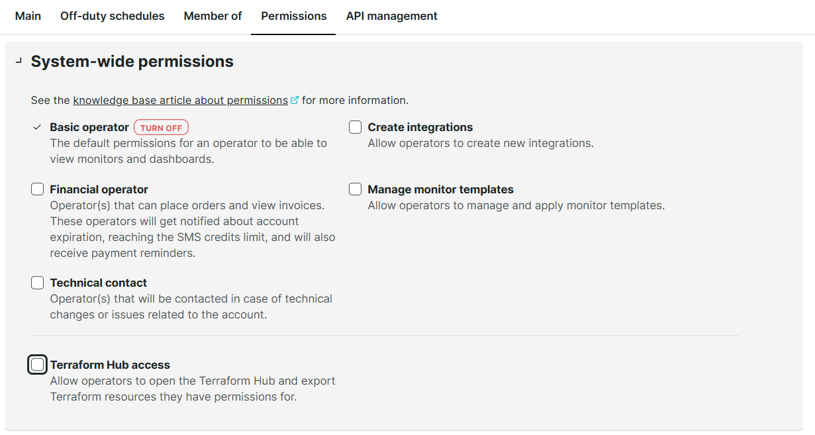Open the API management tab

(391, 16)
